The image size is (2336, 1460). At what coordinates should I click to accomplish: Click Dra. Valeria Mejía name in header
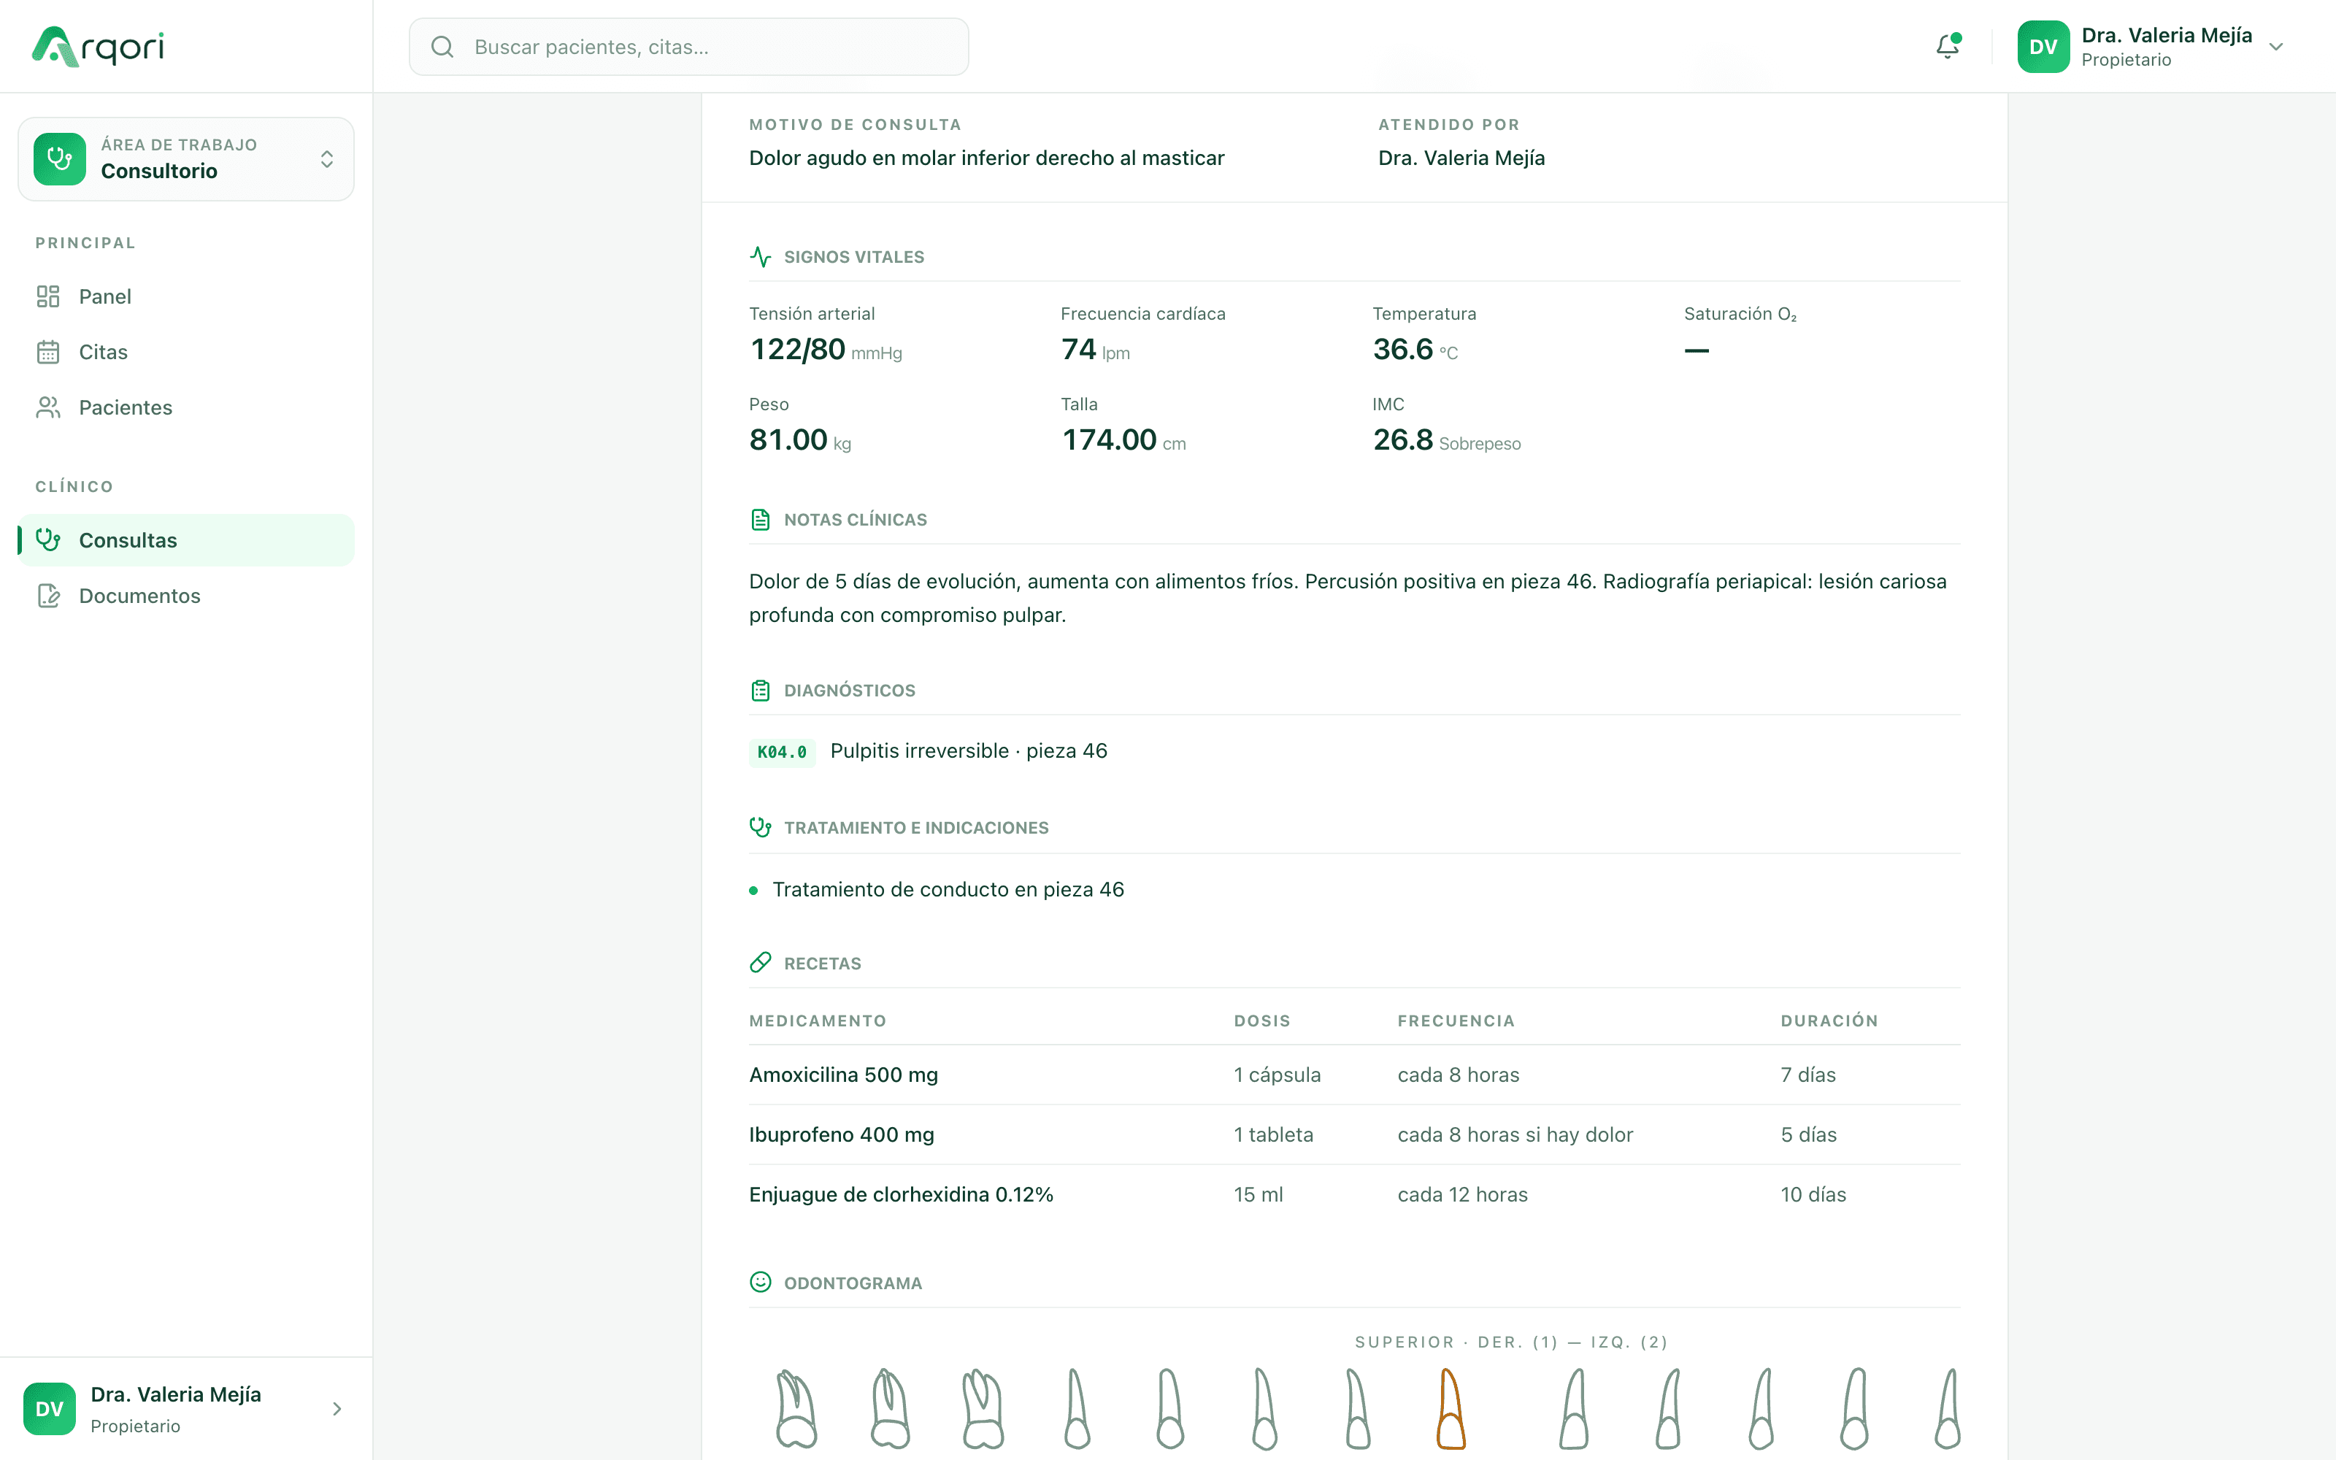[x=2167, y=36]
